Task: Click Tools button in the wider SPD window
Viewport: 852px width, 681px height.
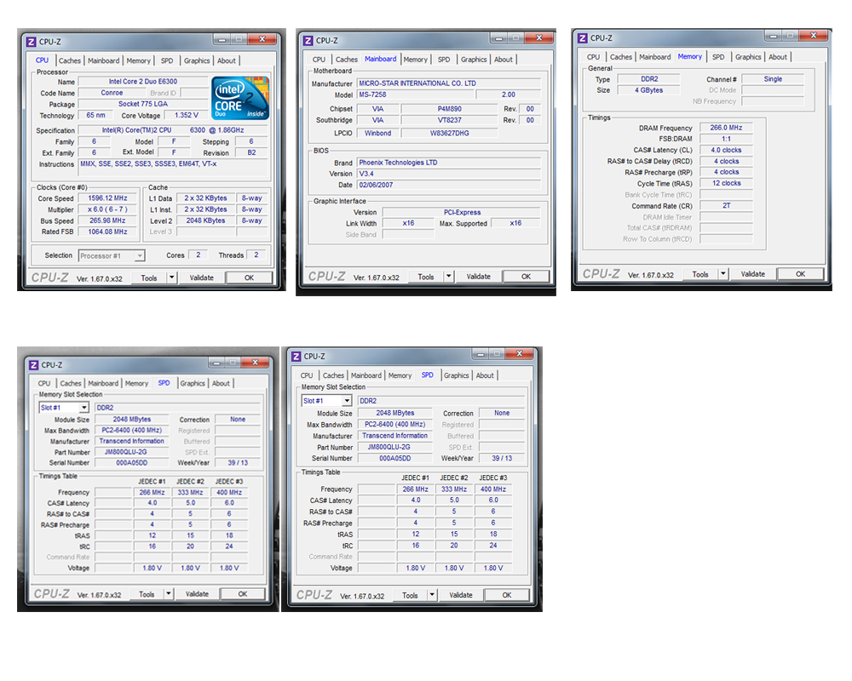Action: click(x=411, y=595)
